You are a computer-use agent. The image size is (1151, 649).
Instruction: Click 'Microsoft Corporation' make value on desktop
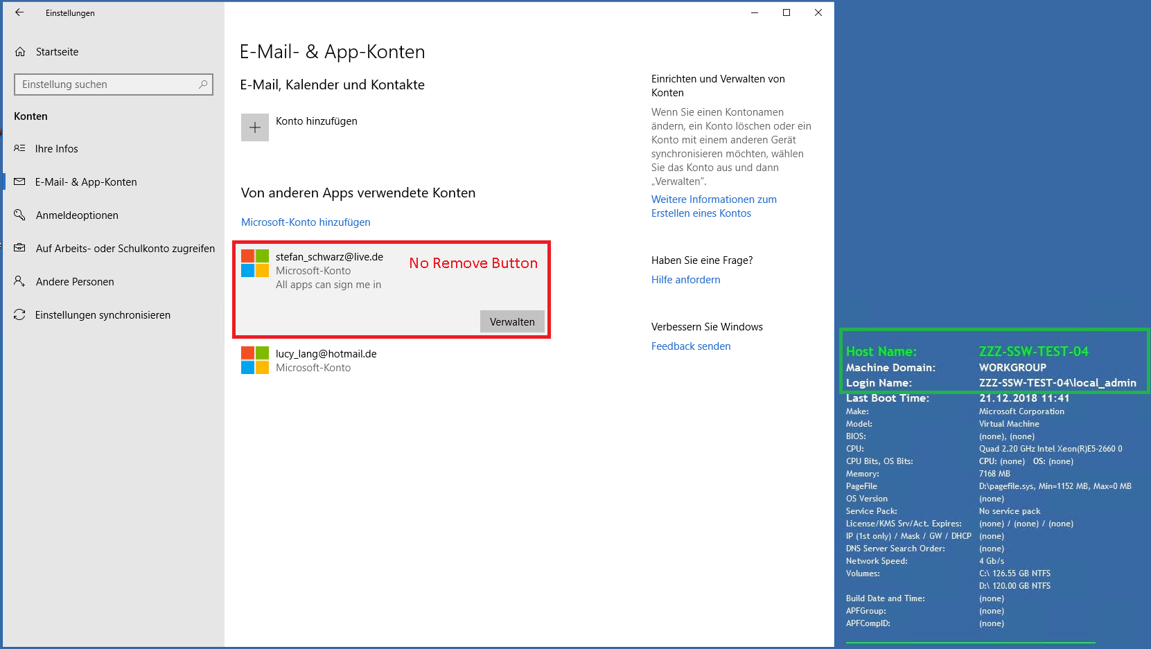pos(1021,411)
